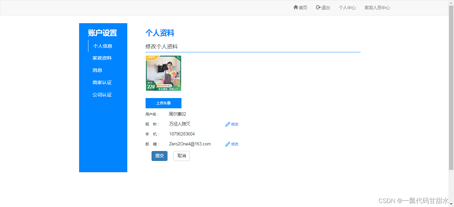Open 公司认证 in the sidebar
Image resolution: width=454 pixels, height=207 pixels.
point(102,95)
